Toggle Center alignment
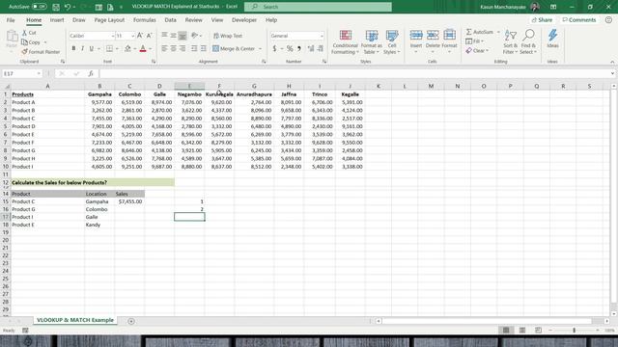The image size is (618, 347). 174,48
